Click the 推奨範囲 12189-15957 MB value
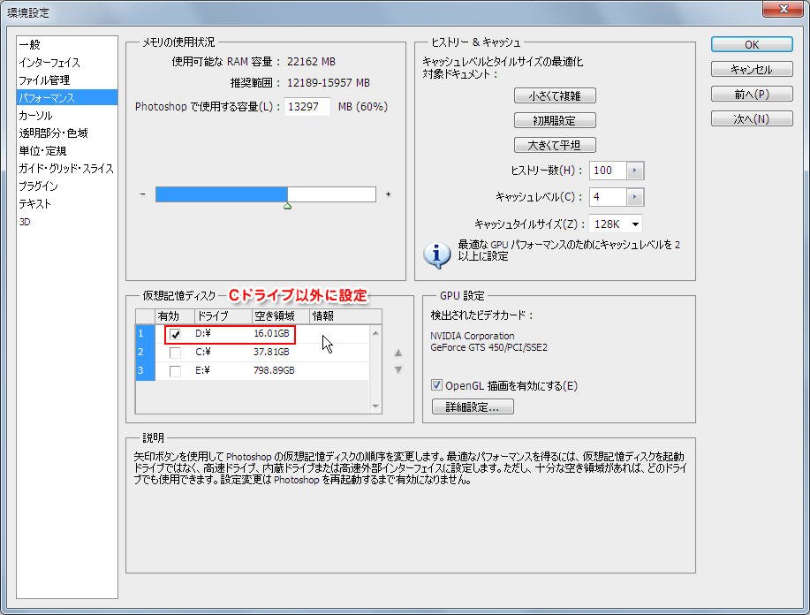The width and height of the screenshot is (810, 615). click(x=329, y=83)
